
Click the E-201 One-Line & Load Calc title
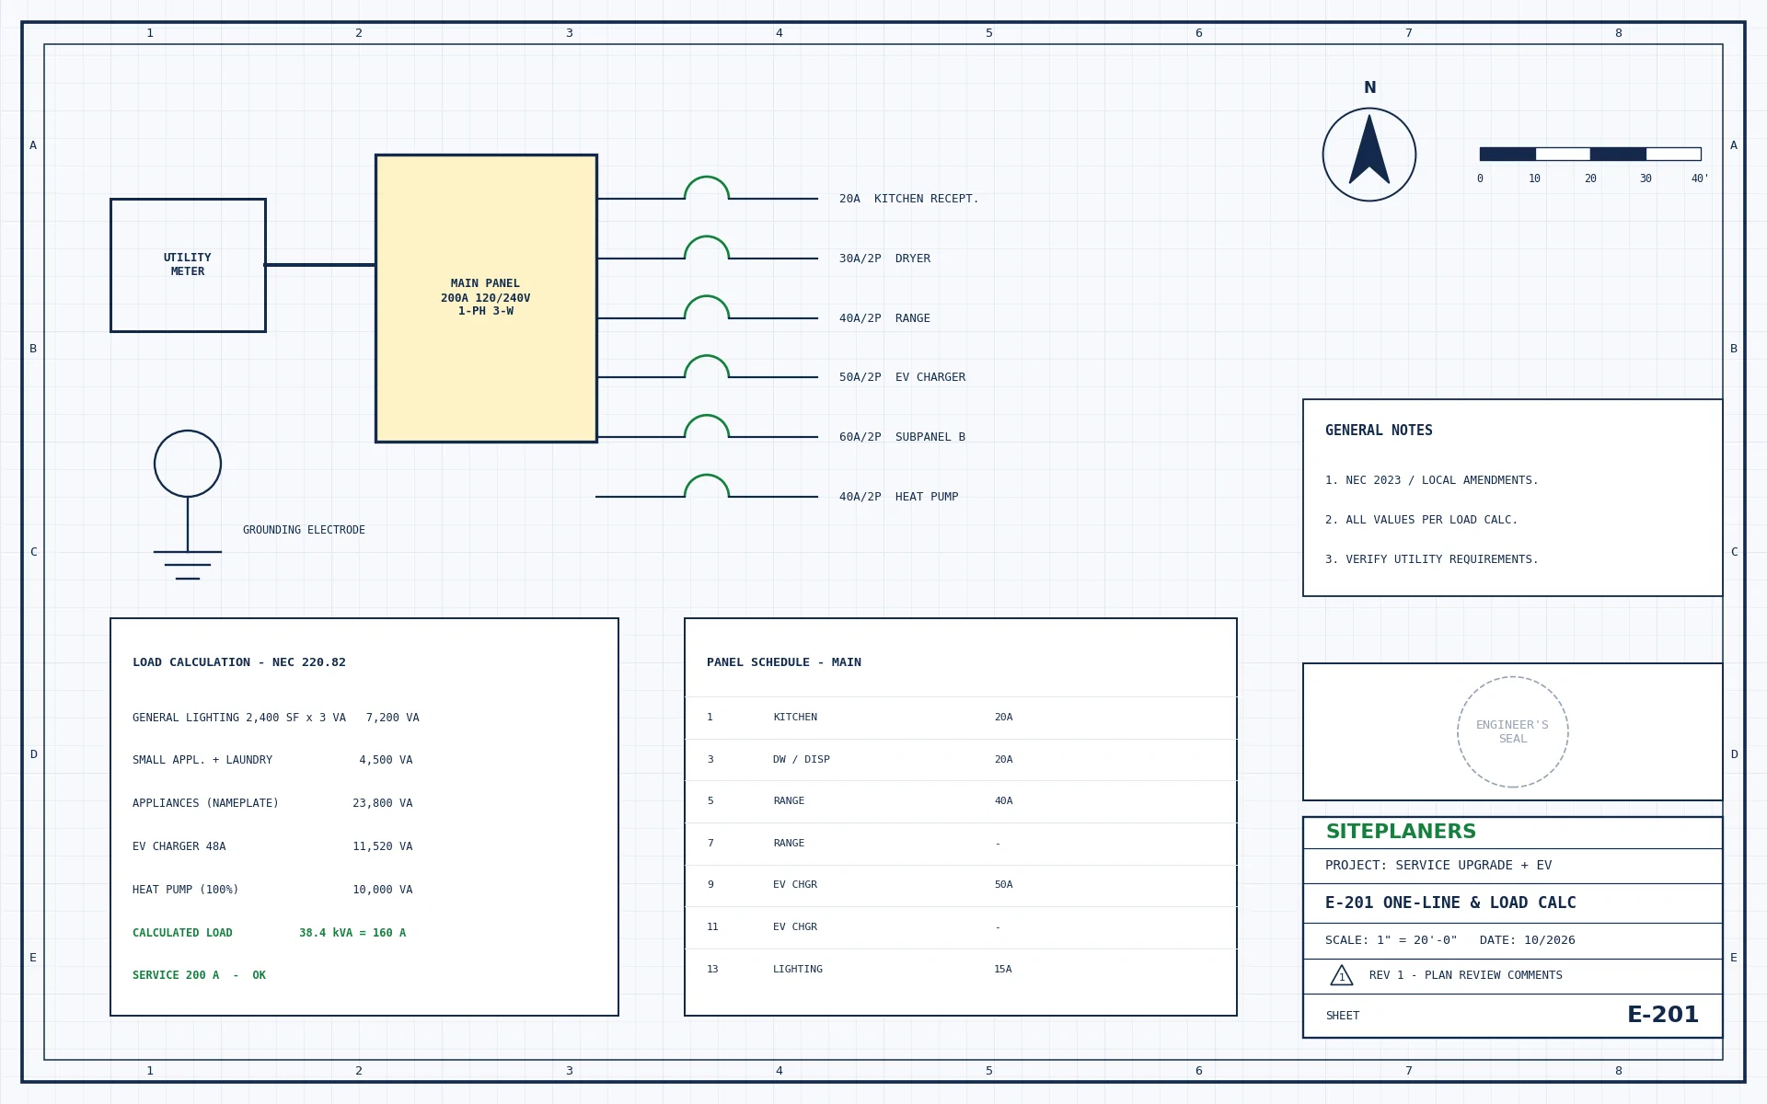coord(1450,903)
